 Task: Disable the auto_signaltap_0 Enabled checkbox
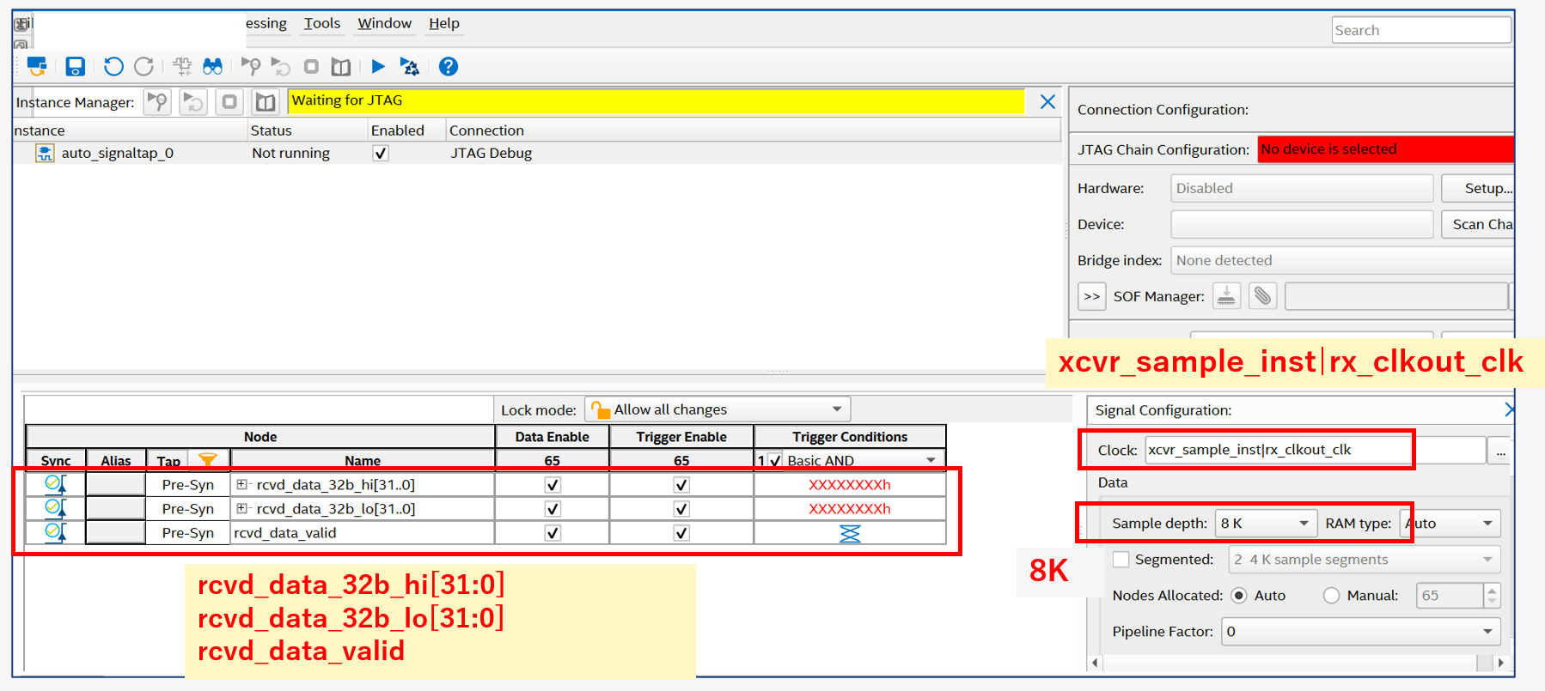point(381,154)
